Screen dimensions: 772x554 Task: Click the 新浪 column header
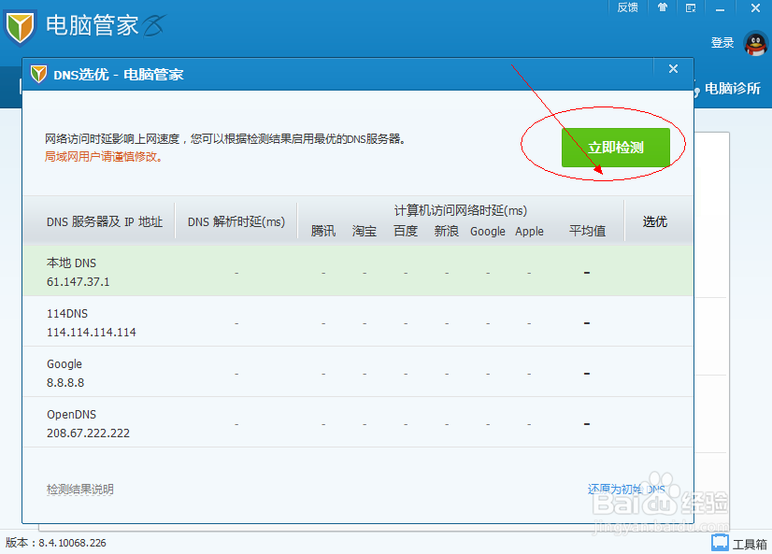(x=447, y=232)
